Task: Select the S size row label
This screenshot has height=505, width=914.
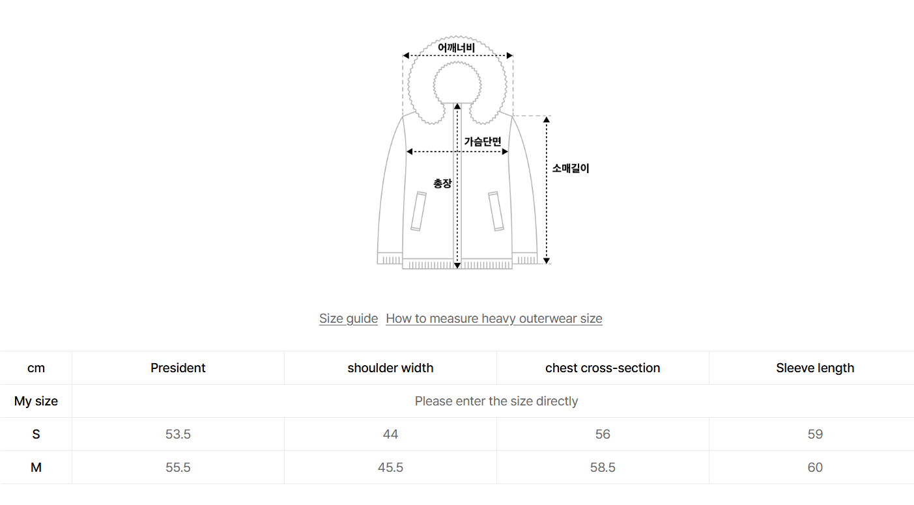Action: (36, 434)
